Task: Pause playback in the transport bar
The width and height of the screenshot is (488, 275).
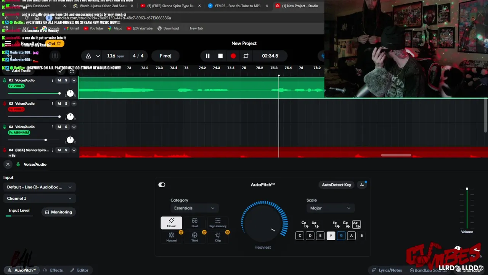Action: click(207, 56)
